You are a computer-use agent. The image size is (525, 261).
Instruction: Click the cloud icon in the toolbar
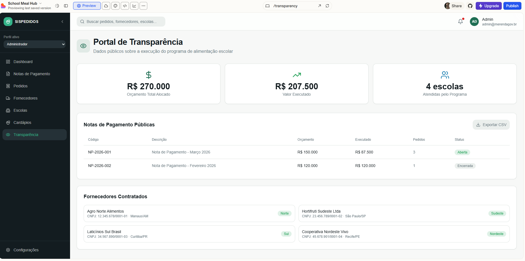tap(106, 6)
